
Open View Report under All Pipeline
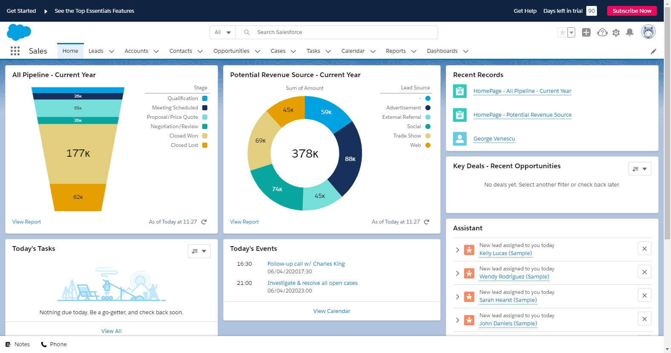26,222
